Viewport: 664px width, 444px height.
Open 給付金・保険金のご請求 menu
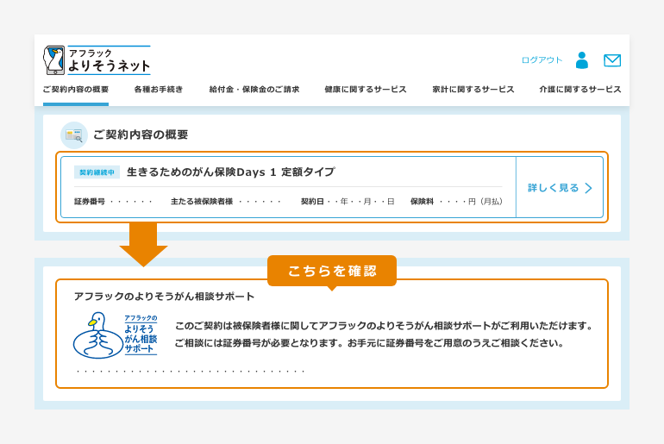point(254,90)
